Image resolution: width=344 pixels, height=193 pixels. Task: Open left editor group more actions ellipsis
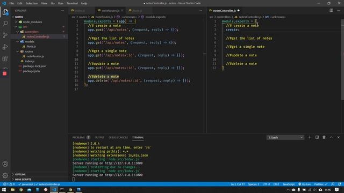click(200, 11)
